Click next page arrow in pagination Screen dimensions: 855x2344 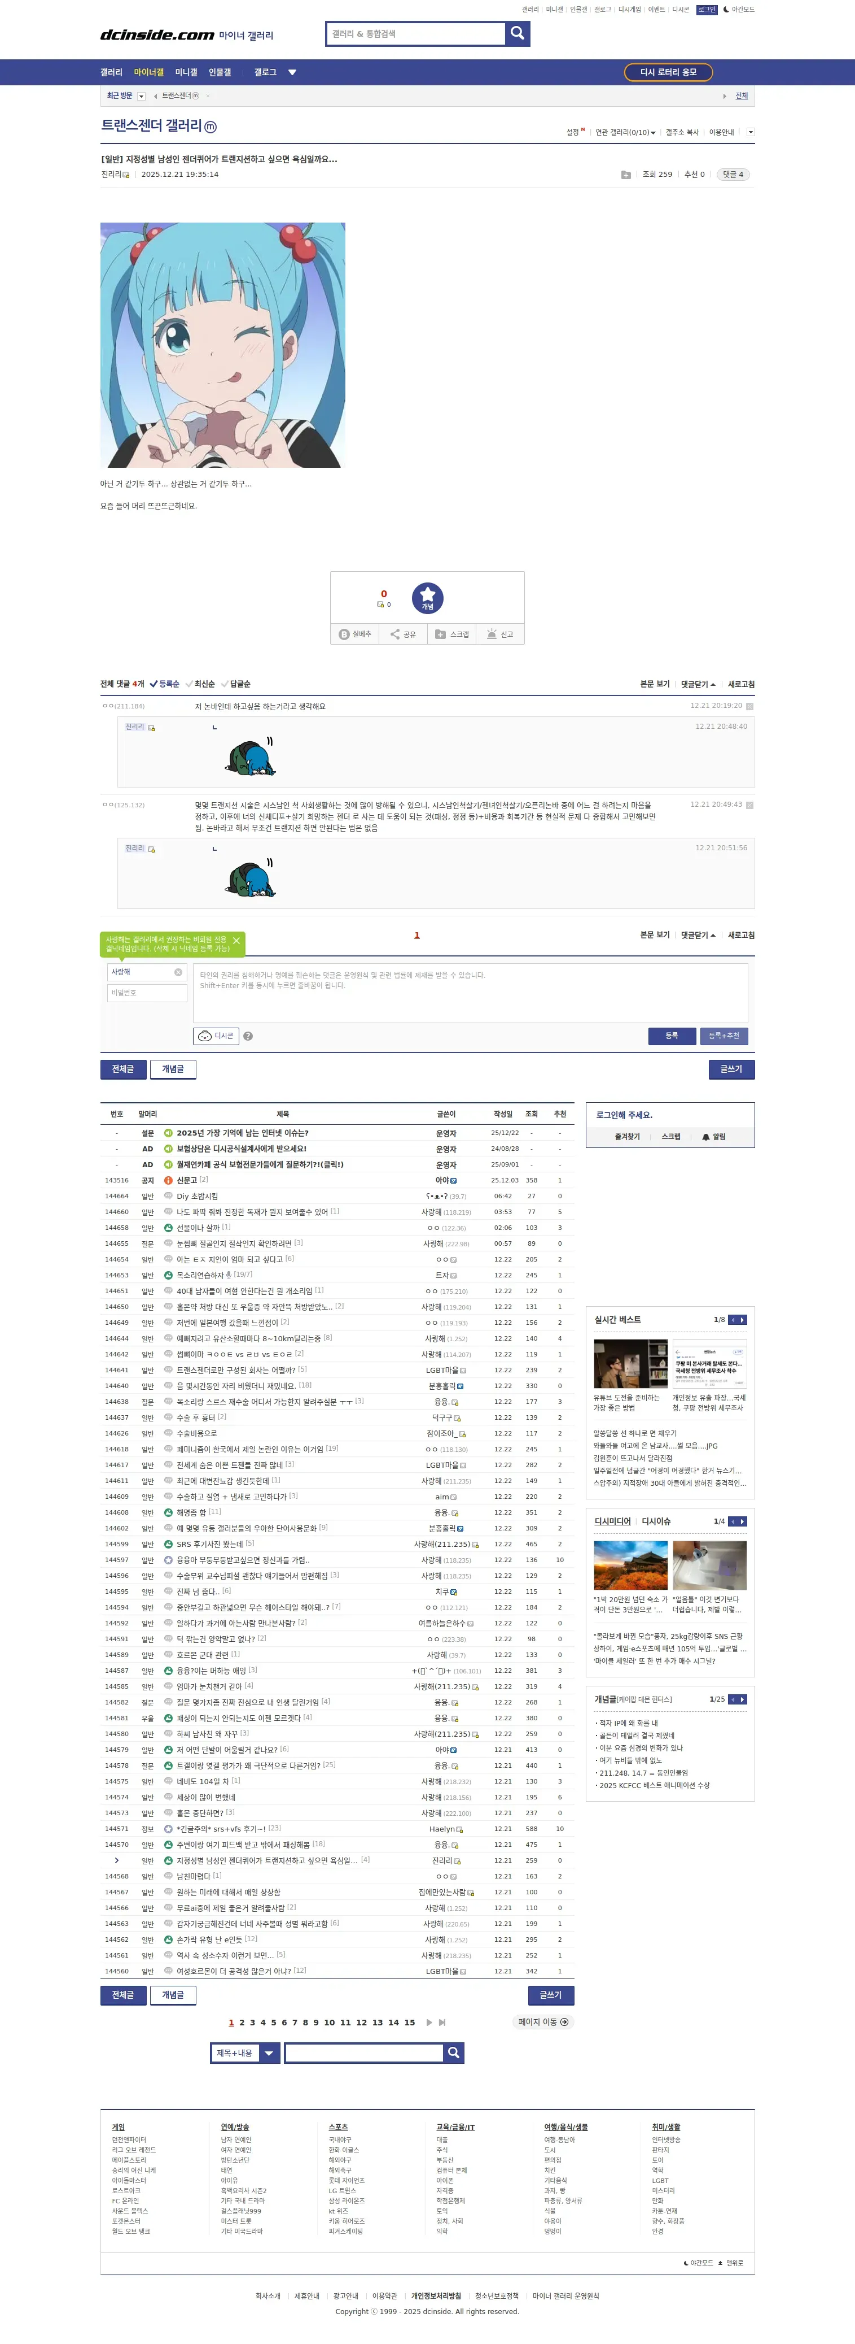coord(429,2022)
